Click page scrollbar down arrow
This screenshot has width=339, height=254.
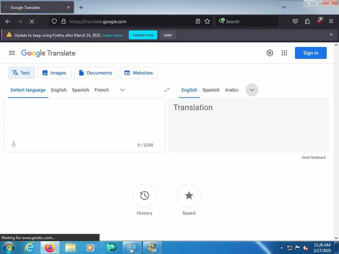point(336,238)
